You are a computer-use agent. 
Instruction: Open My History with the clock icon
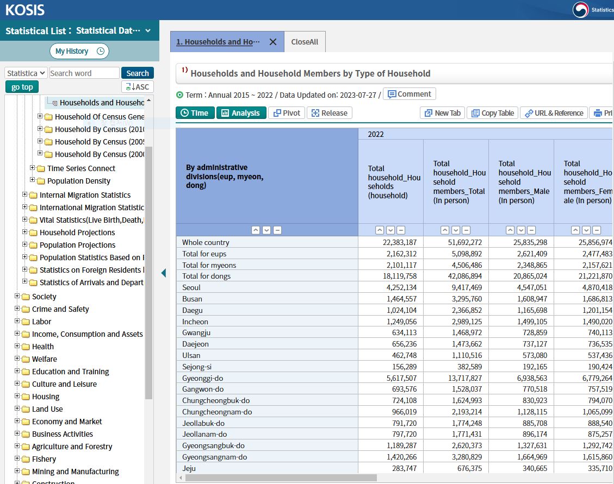(x=79, y=51)
